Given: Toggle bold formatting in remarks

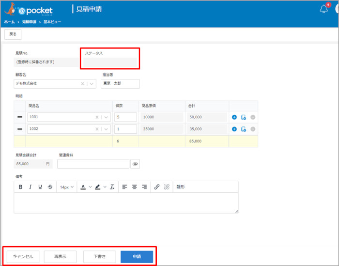Looking at the screenshot, I should [x=20, y=187].
